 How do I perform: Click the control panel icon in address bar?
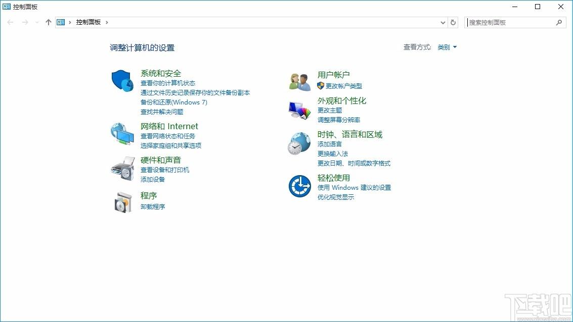coord(61,22)
